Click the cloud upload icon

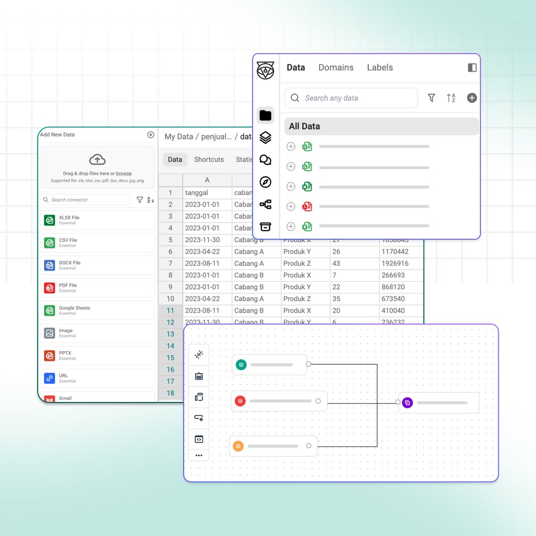(97, 160)
